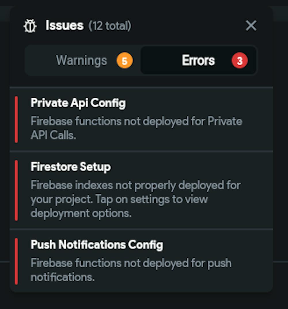This screenshot has height=309, width=288.
Task: Click red severity bar beside Private Api Config
Action: click(x=16, y=119)
